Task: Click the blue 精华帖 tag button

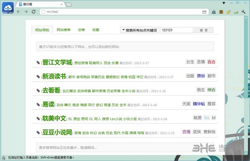Action: click(199, 104)
